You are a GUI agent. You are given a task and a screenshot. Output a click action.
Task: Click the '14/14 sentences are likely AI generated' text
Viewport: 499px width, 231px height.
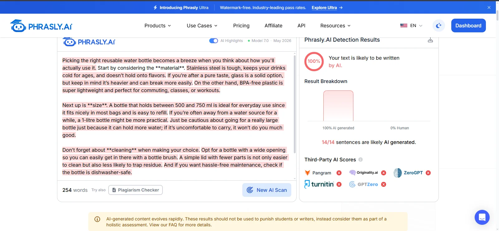point(369,142)
